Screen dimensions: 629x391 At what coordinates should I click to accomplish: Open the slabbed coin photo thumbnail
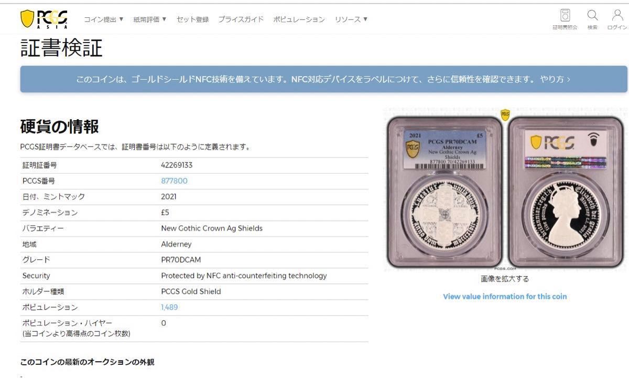(505, 190)
